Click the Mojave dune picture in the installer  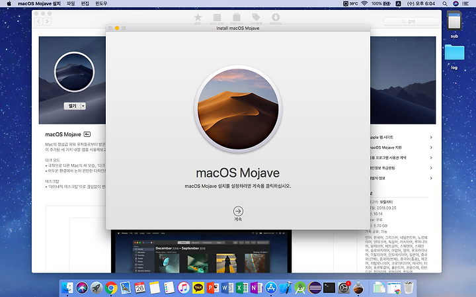[x=238, y=109]
